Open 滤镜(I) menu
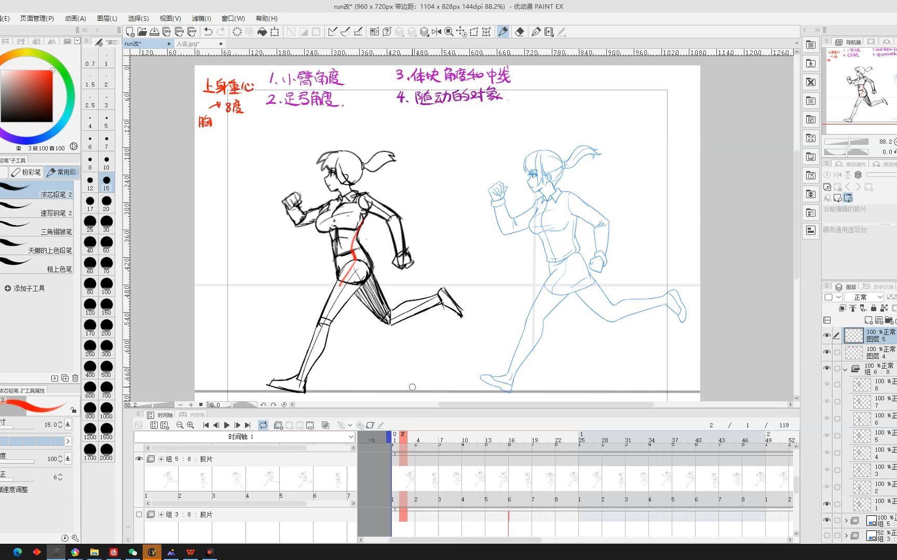This screenshot has height=560, width=897. pyautogui.click(x=201, y=19)
